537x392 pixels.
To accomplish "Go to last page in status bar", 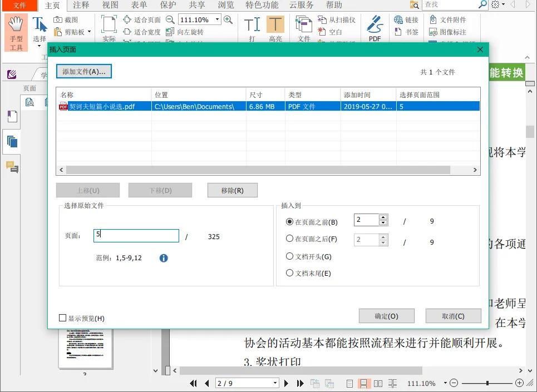I will [x=300, y=383].
